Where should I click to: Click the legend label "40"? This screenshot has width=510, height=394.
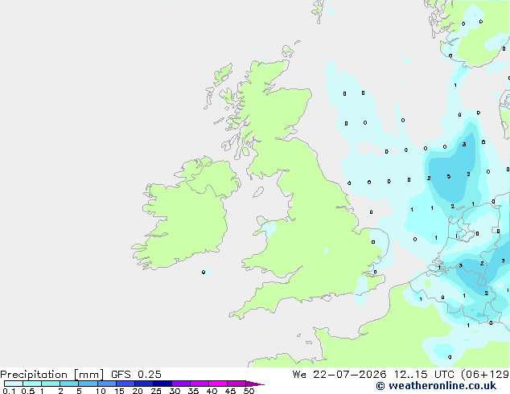pyautogui.click(x=212, y=391)
